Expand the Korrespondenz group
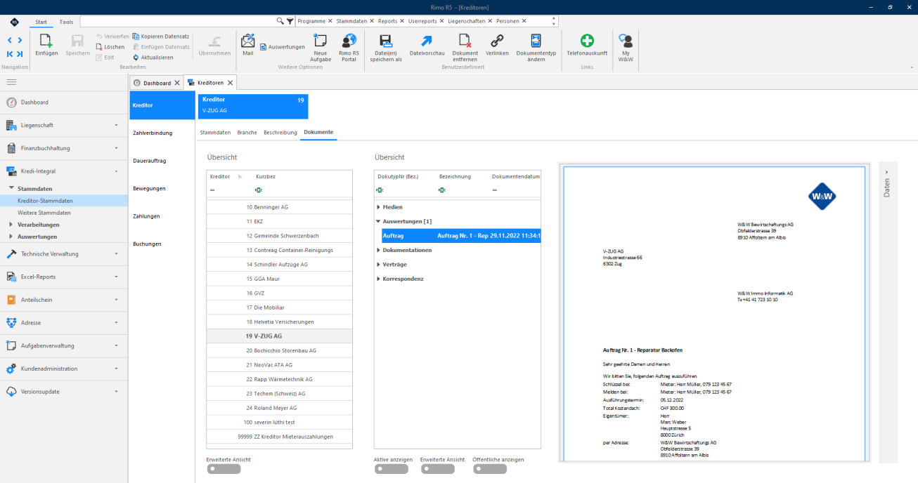918x483 pixels. [378, 279]
